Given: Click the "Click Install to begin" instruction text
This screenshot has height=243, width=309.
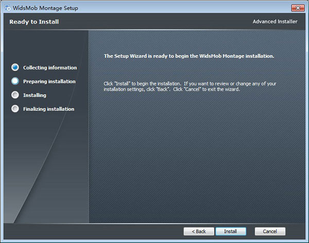Looking at the screenshot, I should (190, 86).
